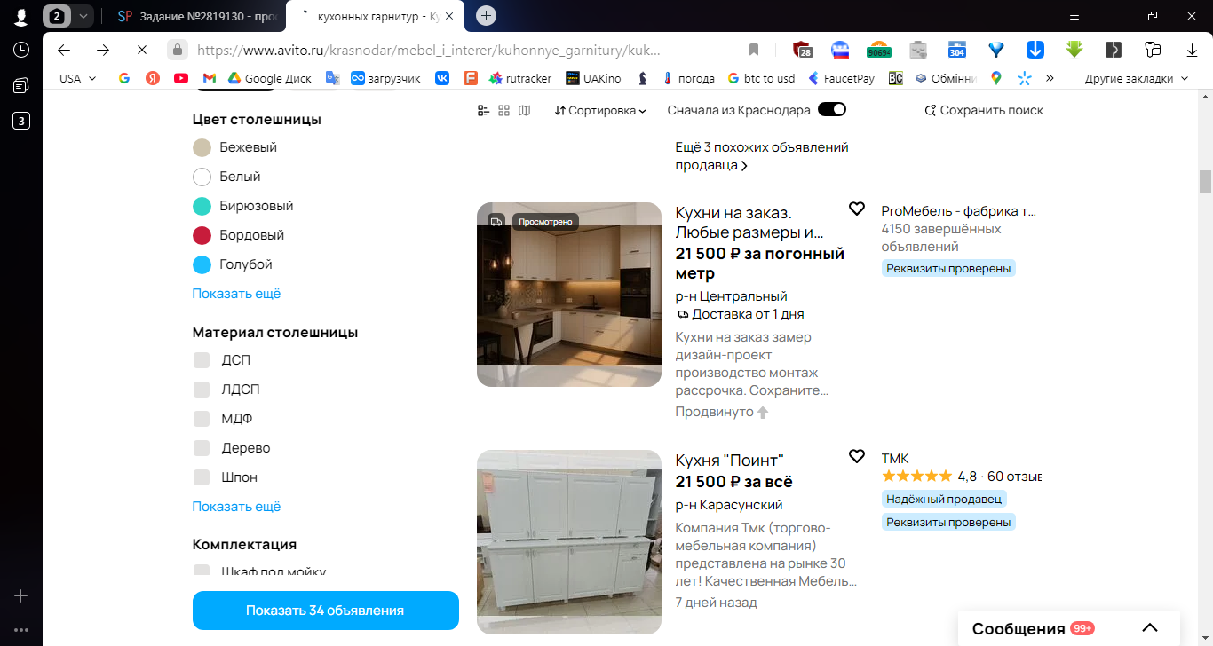Screen dimensions: 1213x646
Task: Open the VK bookmark
Action: click(442, 78)
